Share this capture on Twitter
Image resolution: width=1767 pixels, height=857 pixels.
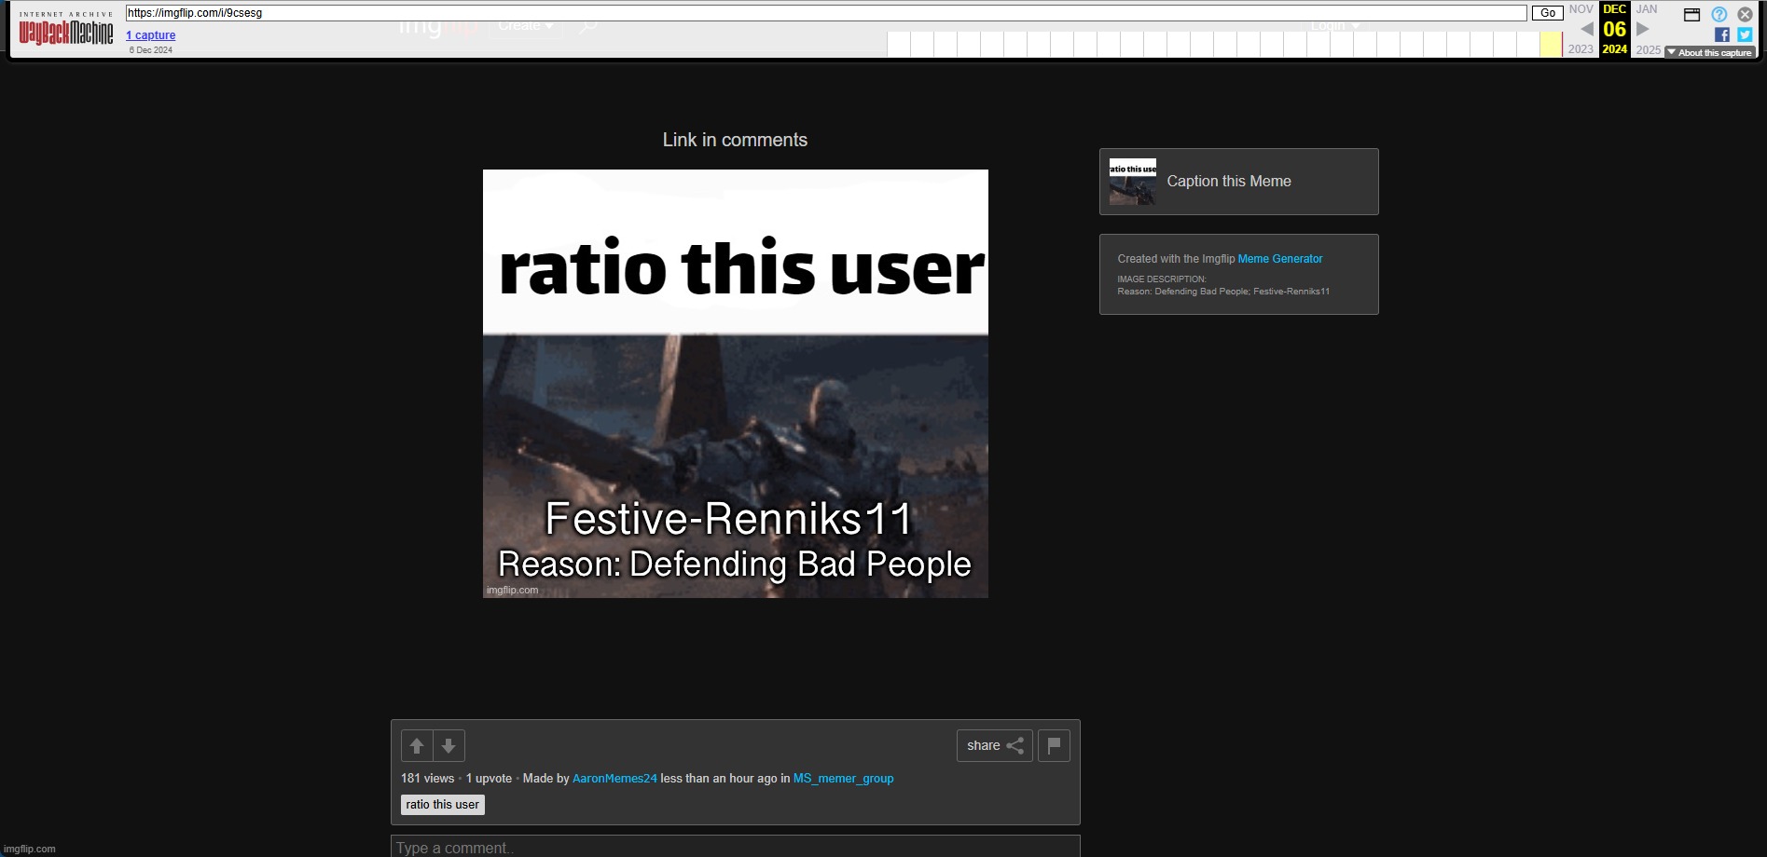[1745, 34]
